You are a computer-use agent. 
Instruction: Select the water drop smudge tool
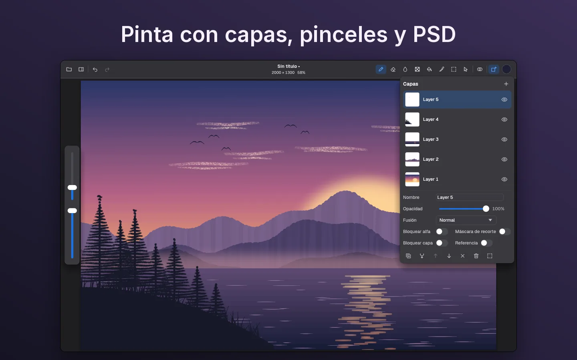[405, 69]
